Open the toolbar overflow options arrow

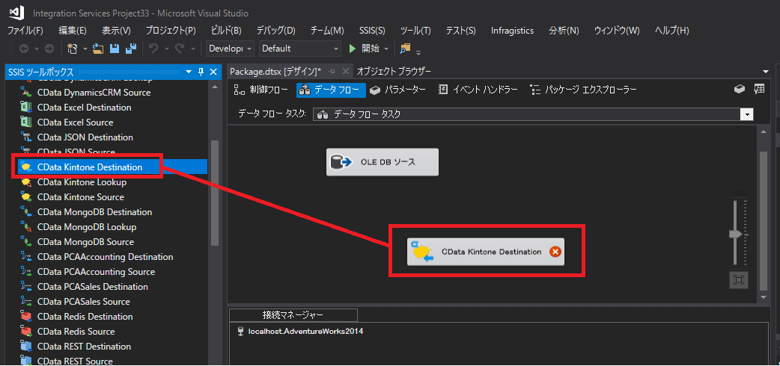coord(418,52)
